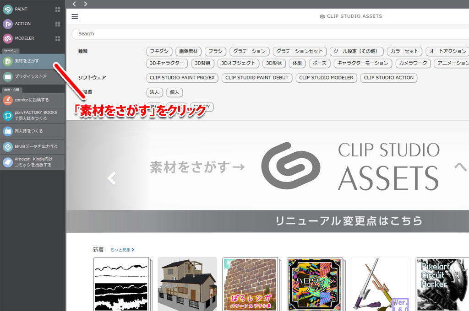
Task: Click the PAINT app icon
Action: [7, 9]
